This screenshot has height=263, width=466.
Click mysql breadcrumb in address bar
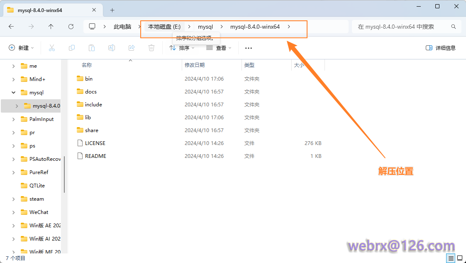coord(205,27)
